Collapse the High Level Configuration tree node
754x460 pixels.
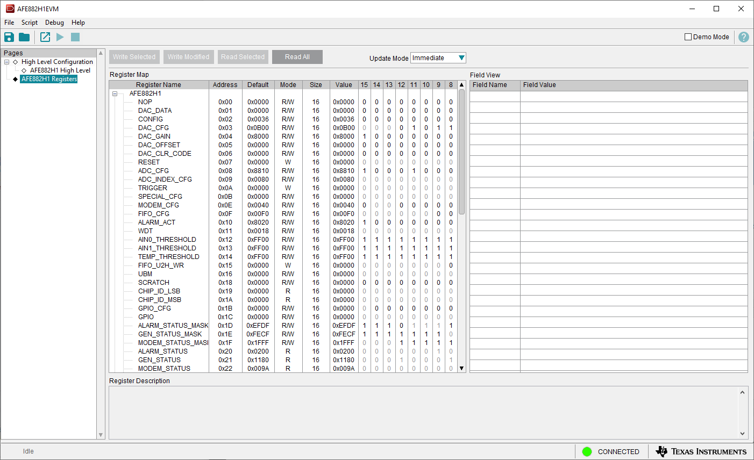point(7,62)
